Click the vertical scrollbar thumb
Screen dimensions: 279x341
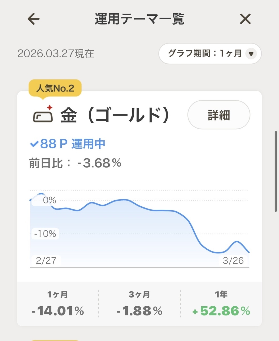(x=276, y=171)
